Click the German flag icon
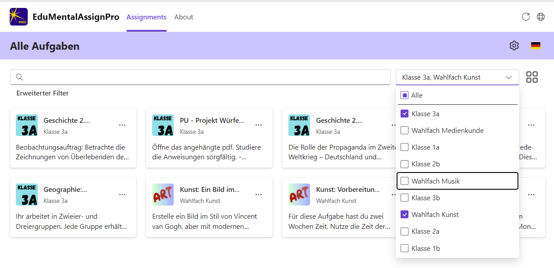 pyautogui.click(x=536, y=46)
